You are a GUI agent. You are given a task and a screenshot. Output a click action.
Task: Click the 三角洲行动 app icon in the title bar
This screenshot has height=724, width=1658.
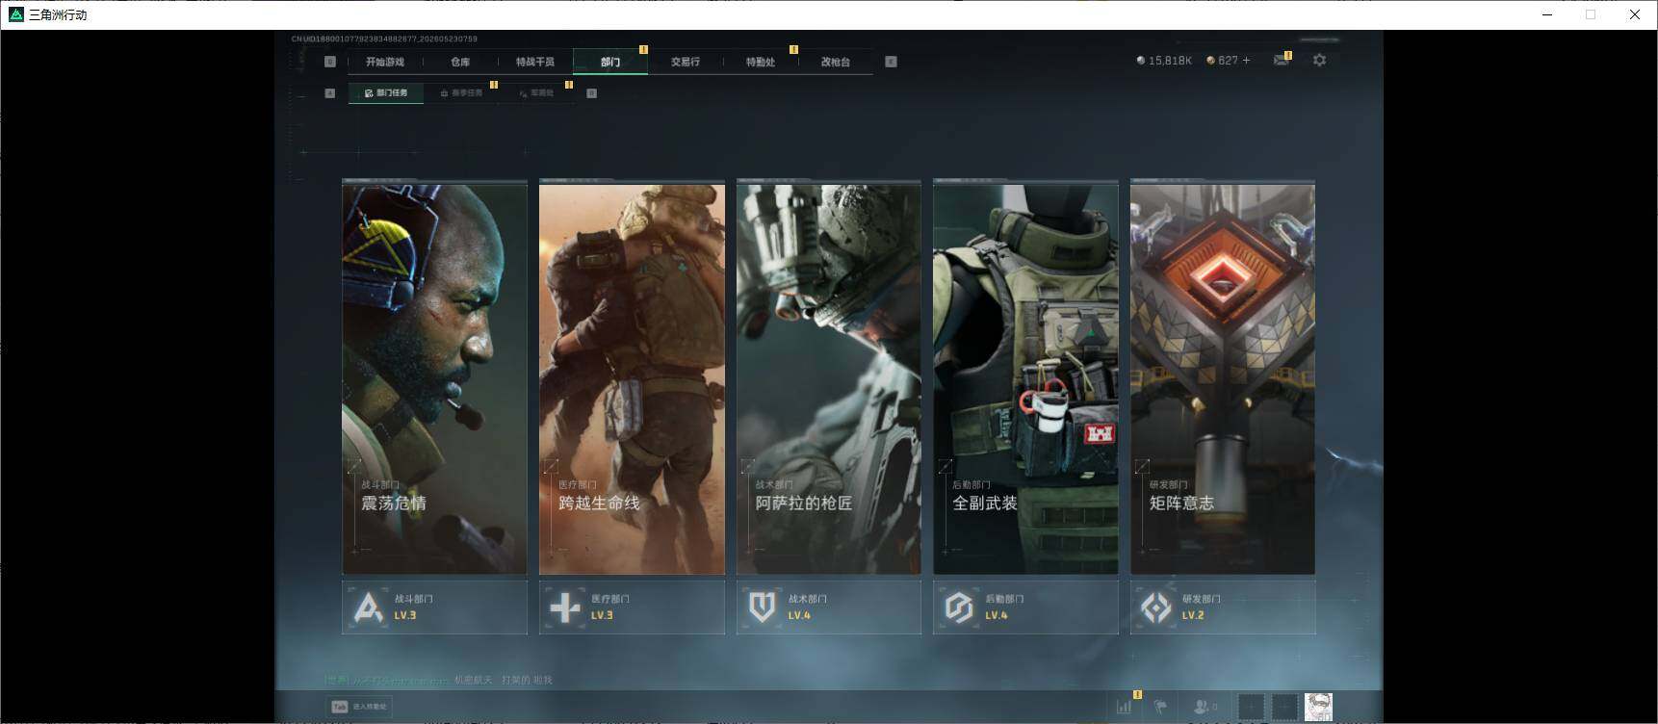15,14
